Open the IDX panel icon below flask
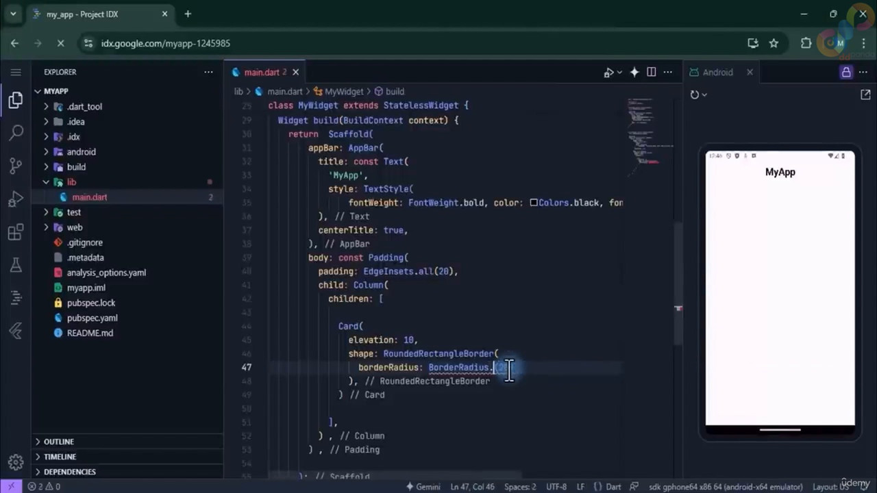Image resolution: width=877 pixels, height=493 pixels. pyautogui.click(x=16, y=298)
